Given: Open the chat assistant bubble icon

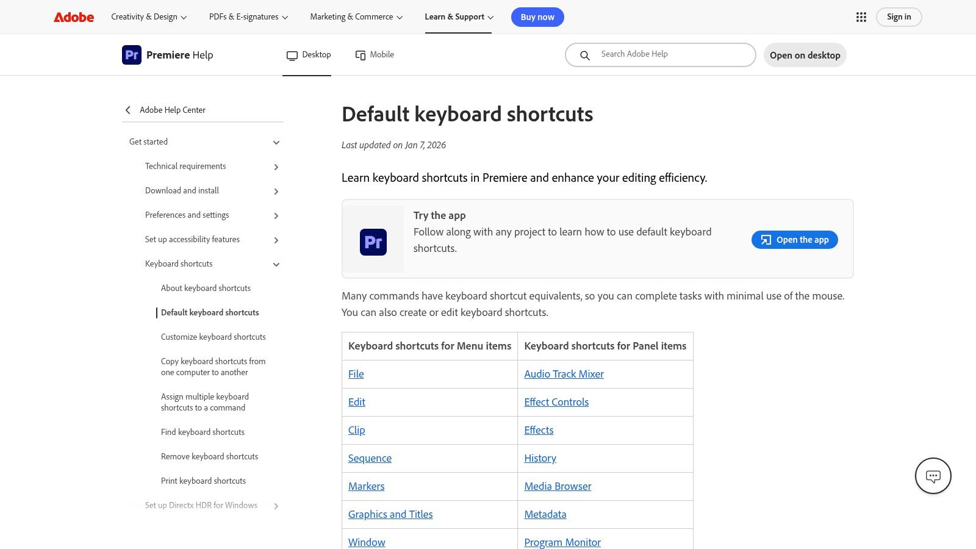Looking at the screenshot, I should pos(933,476).
